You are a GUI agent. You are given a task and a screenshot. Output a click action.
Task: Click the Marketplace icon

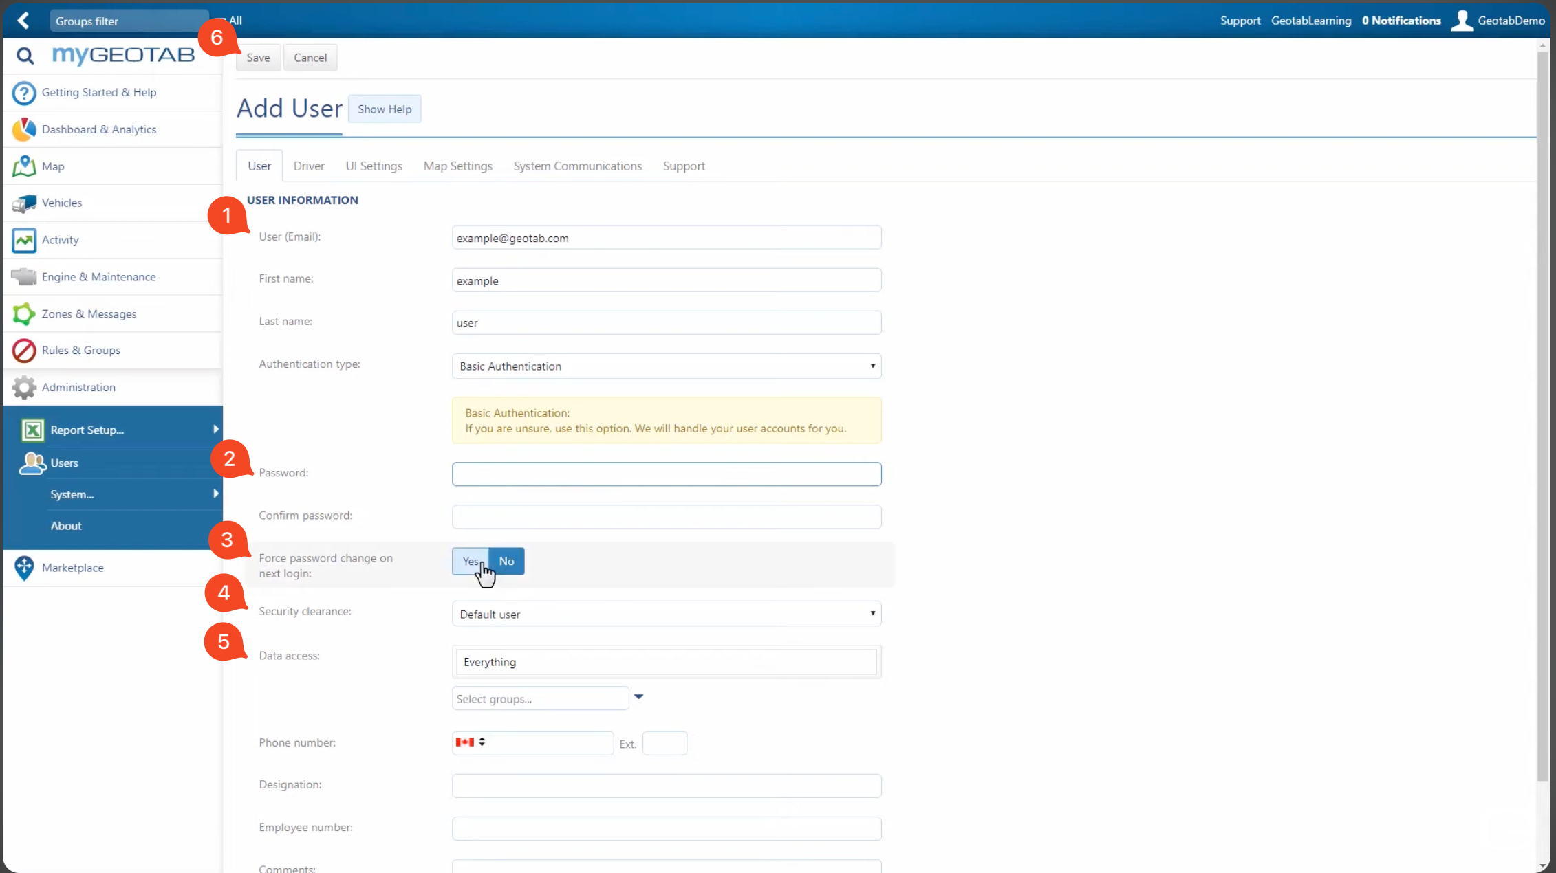point(24,568)
